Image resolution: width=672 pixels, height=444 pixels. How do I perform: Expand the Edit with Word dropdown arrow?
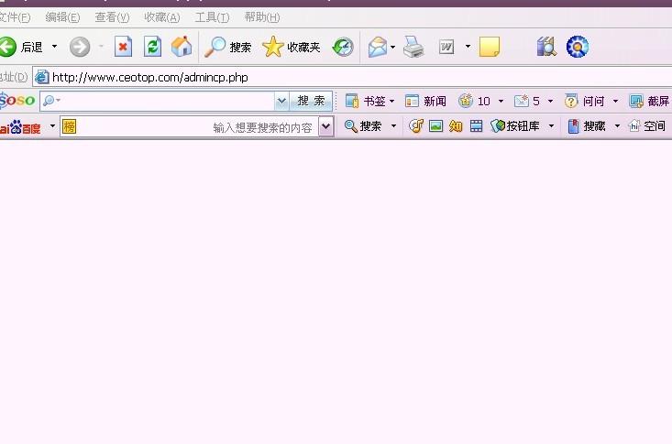pyautogui.click(x=468, y=47)
